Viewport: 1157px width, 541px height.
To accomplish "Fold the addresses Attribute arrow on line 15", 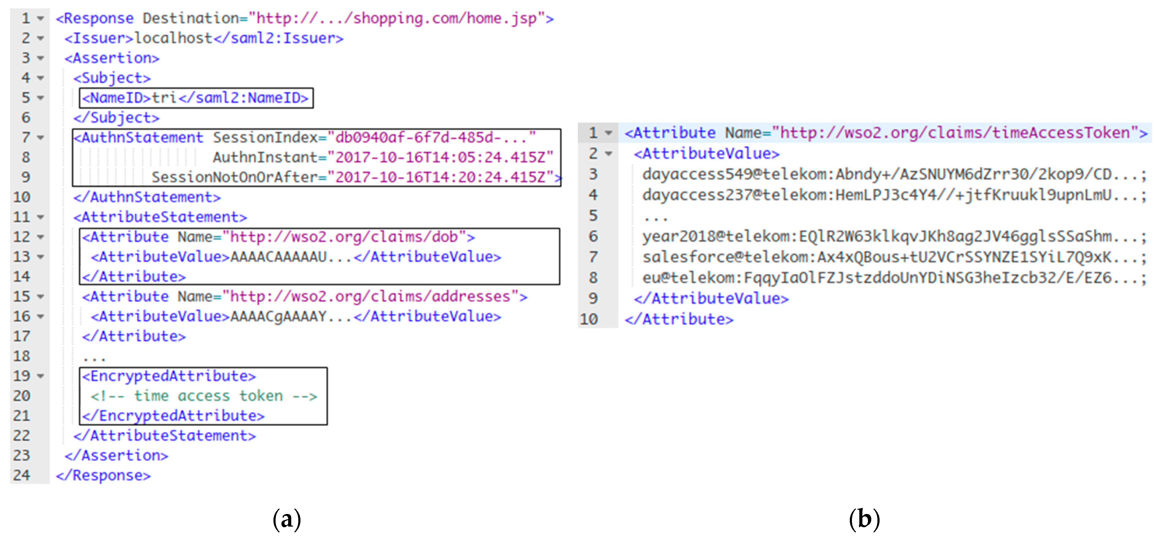I will tap(41, 296).
